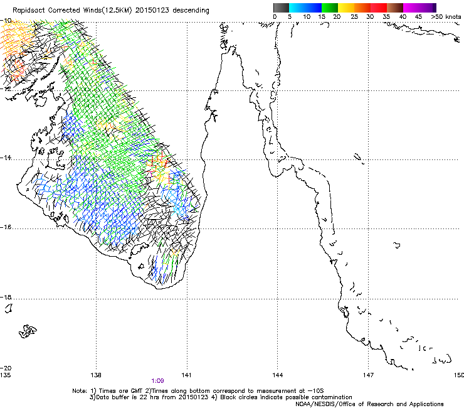Viewport: 464px width, 408px height.
Task: Click the legend value '25'
Action: pyautogui.click(x=354, y=17)
